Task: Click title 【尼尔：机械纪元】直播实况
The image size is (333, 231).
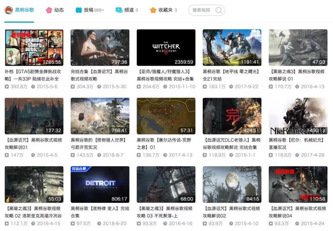Action: coord(297,144)
